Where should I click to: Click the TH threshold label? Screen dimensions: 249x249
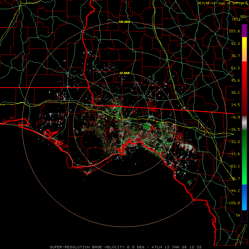(238, 215)
